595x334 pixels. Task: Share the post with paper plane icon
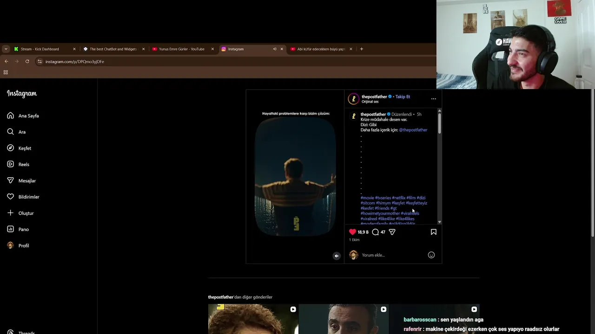point(392,232)
